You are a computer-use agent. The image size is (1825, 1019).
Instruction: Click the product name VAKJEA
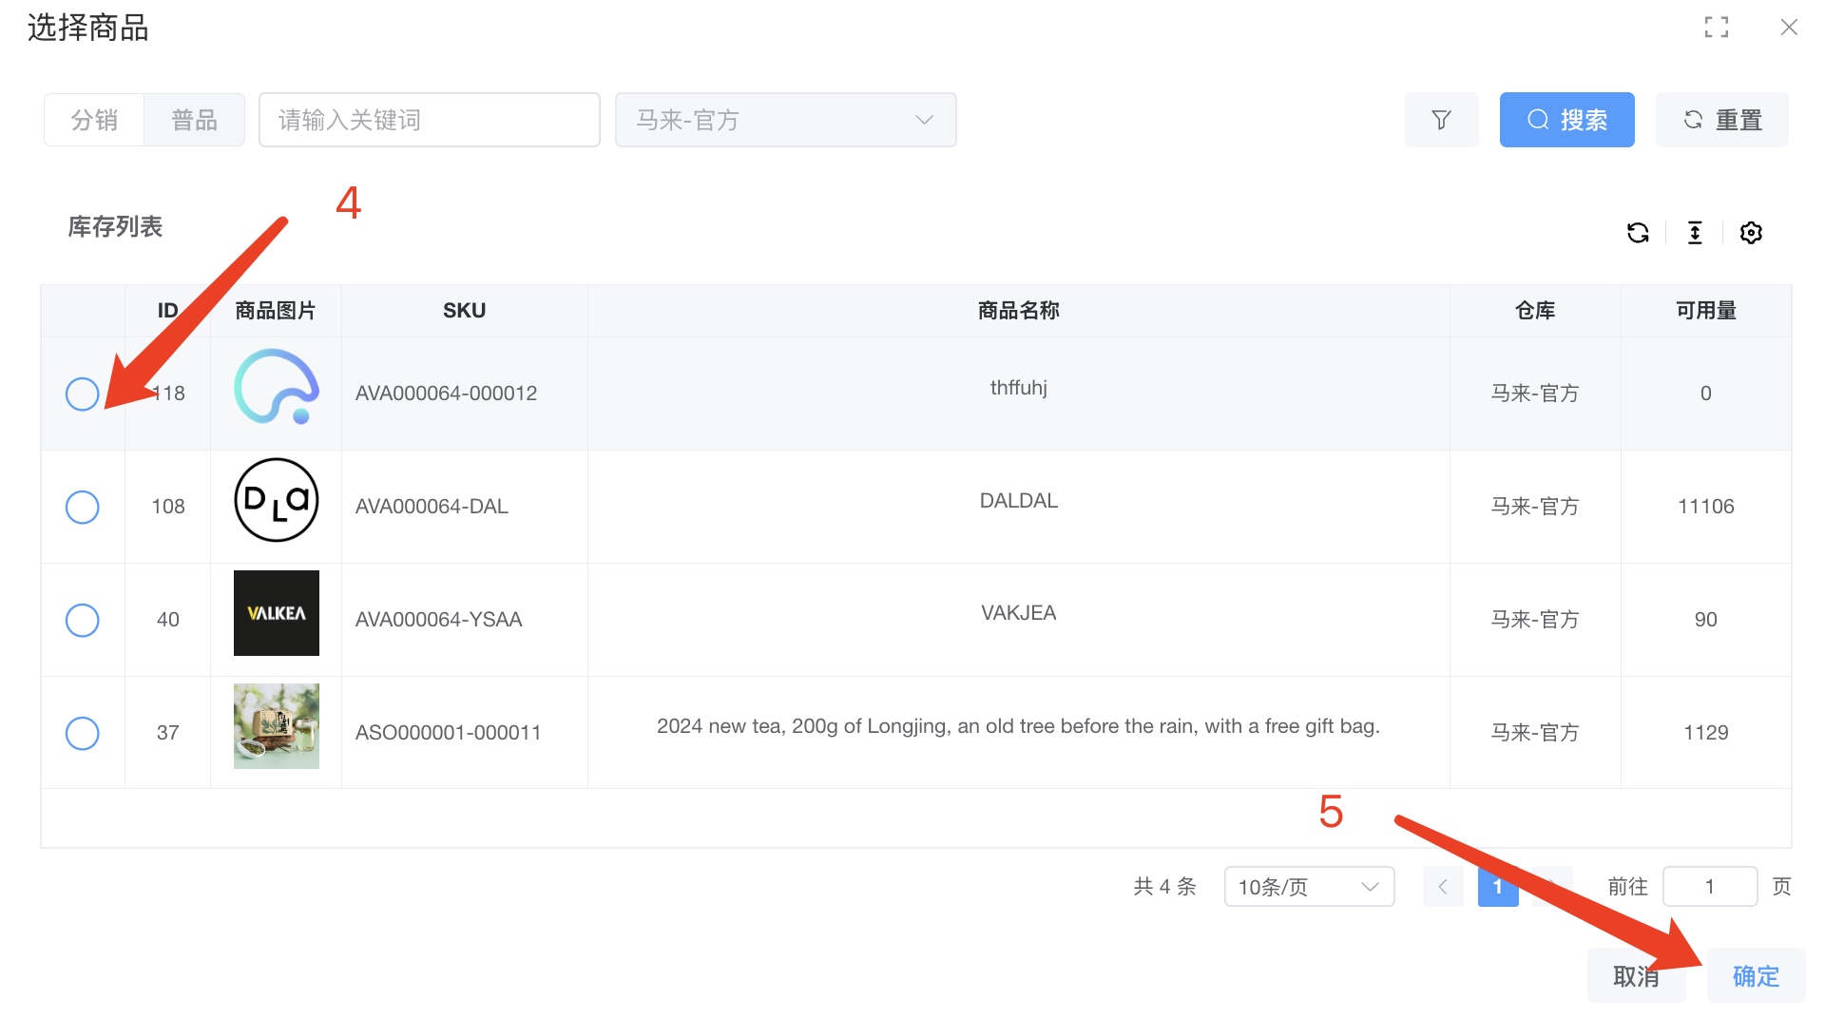point(1018,613)
